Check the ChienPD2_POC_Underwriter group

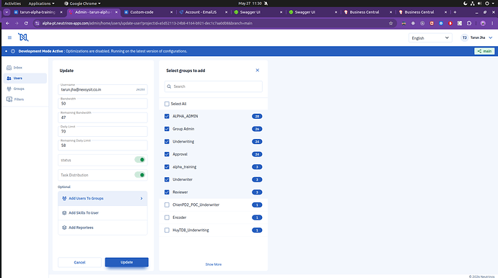point(167,205)
